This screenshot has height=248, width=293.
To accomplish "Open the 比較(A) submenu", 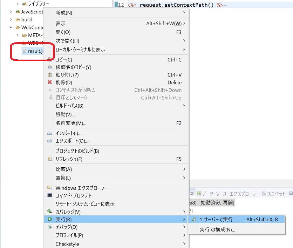I will 116,169.
